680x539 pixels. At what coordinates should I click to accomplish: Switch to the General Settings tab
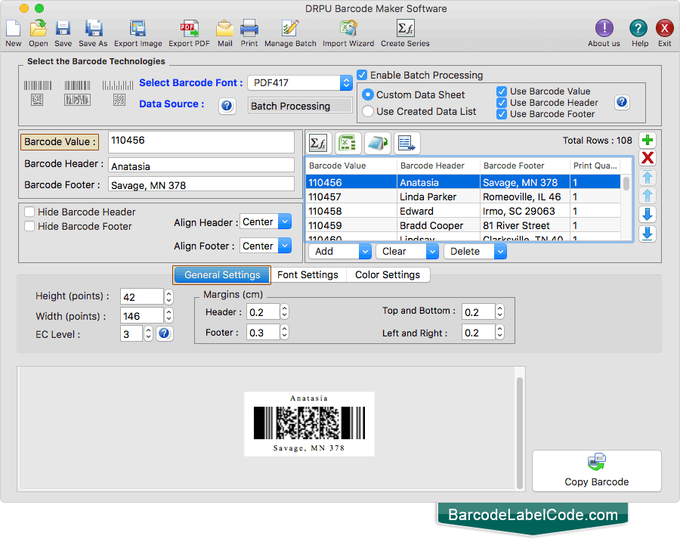(x=222, y=274)
